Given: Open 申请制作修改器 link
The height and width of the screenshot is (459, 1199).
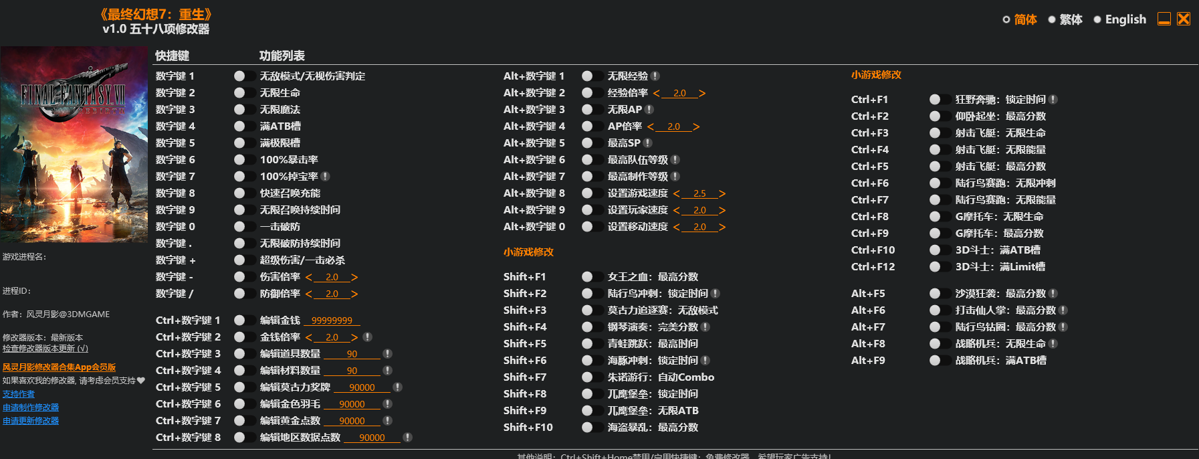Looking at the screenshot, I should [x=31, y=407].
